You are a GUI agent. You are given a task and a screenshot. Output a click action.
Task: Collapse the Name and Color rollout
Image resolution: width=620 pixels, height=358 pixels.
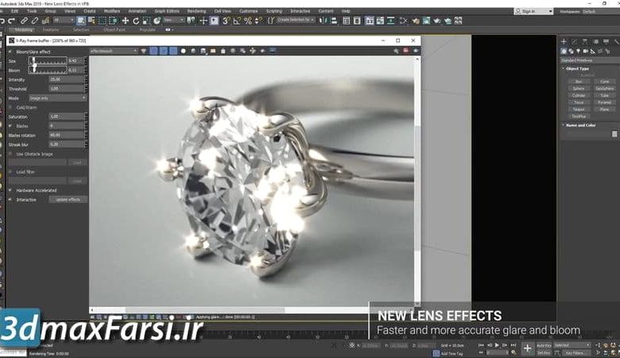(580, 125)
